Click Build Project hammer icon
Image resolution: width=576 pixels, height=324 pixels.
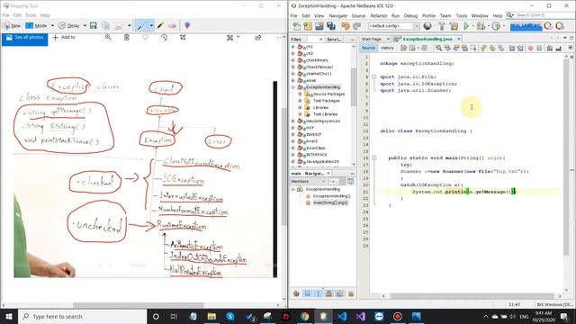(x=442, y=26)
